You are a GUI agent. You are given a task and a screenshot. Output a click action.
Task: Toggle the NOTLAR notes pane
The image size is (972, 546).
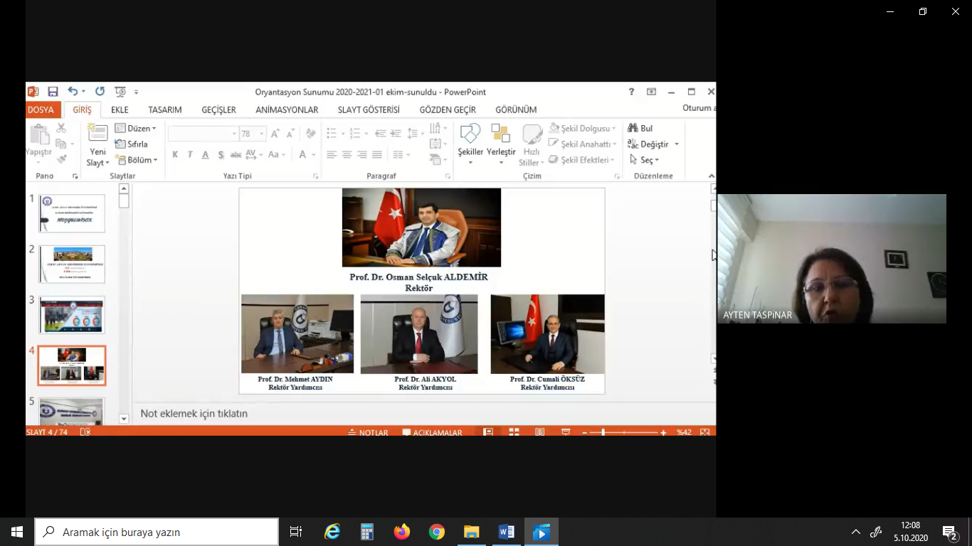(368, 432)
